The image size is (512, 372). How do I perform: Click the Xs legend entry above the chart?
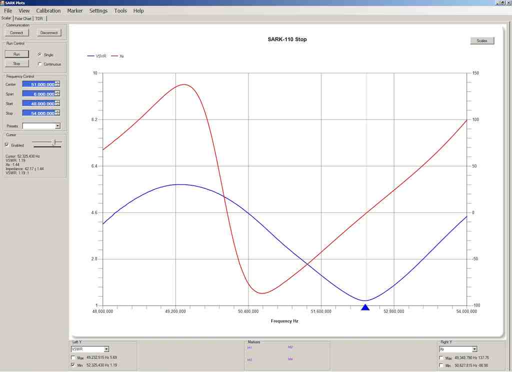click(118, 56)
